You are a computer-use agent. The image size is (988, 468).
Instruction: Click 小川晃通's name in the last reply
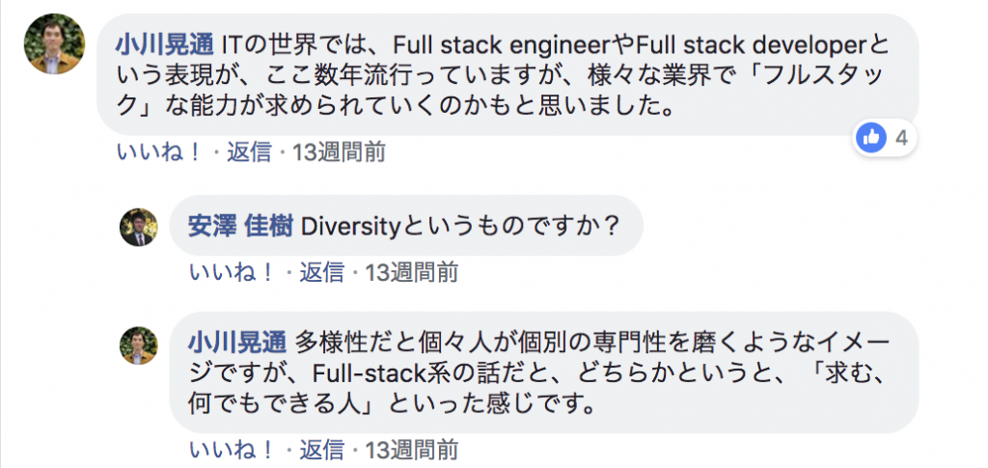point(237,343)
